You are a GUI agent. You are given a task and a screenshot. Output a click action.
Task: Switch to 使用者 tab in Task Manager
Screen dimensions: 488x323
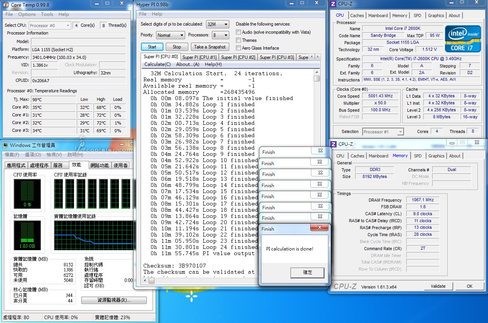coord(120,166)
